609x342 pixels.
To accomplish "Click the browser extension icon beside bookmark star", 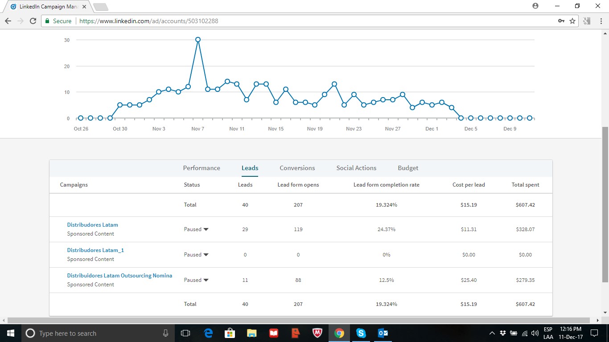I will (x=586, y=21).
